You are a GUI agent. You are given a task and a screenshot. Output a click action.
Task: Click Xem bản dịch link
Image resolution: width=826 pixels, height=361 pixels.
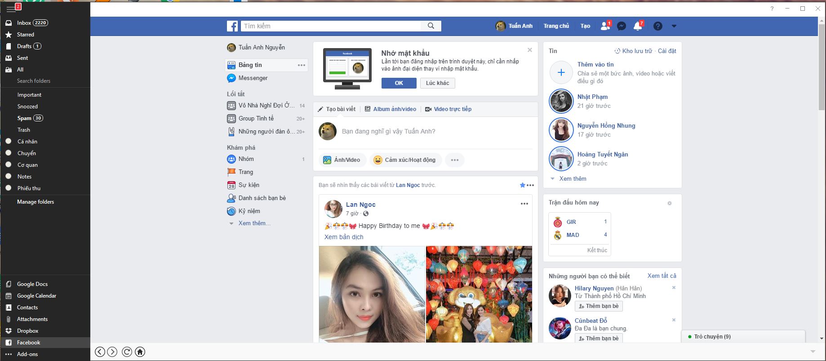[344, 237]
